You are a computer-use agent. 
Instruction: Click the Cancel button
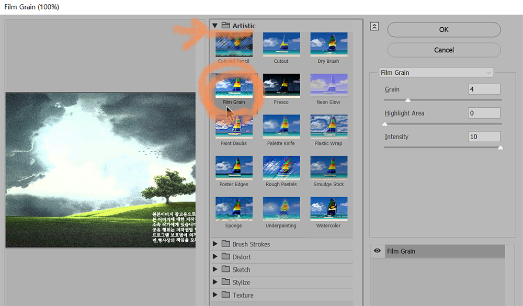point(444,50)
